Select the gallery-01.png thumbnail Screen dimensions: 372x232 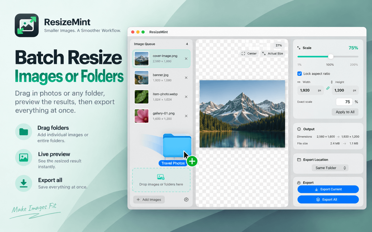[142, 116]
